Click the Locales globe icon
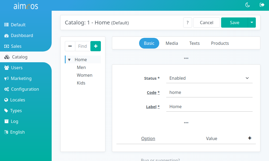 point(6,100)
